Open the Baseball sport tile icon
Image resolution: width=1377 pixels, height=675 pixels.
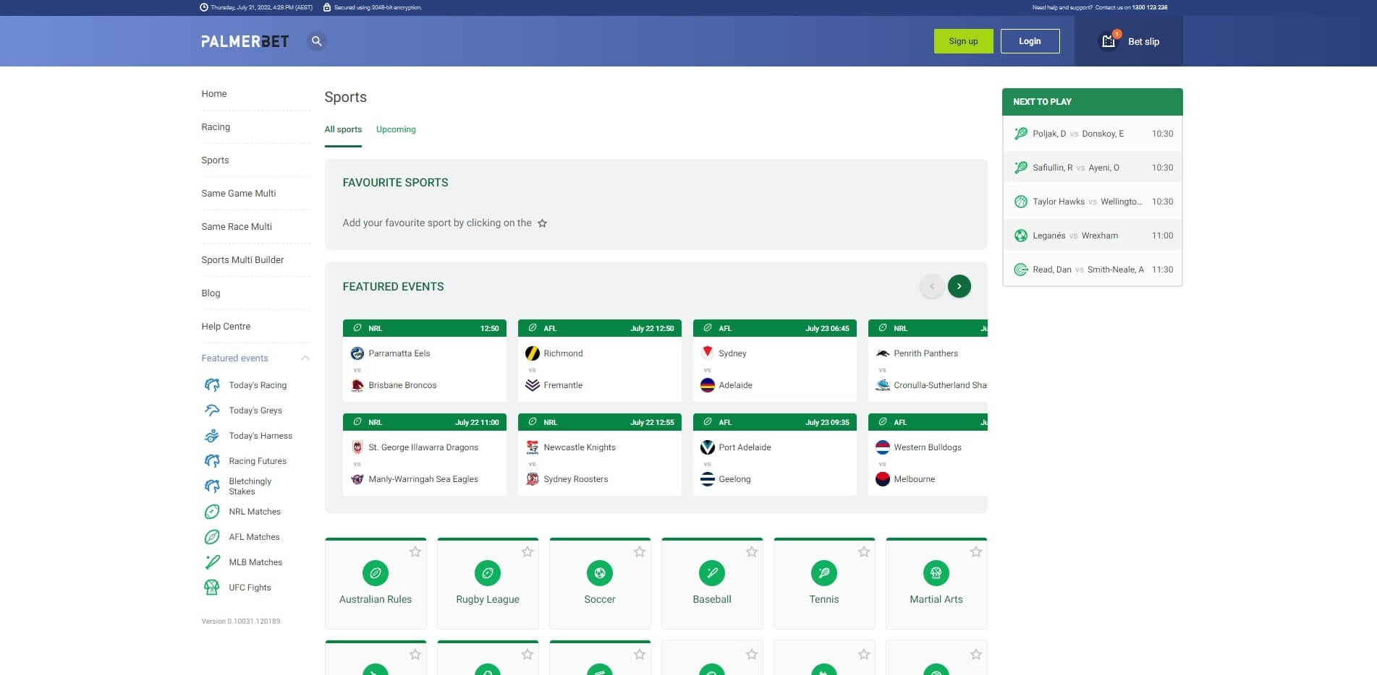point(711,573)
